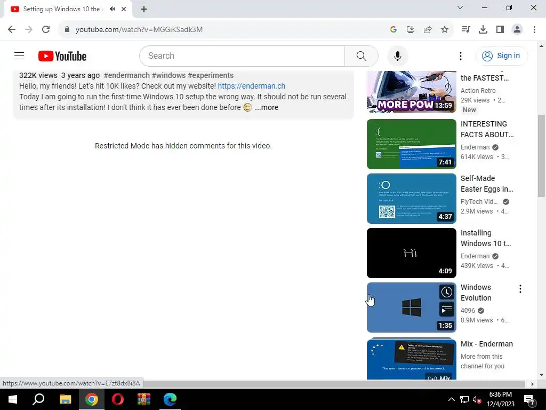The width and height of the screenshot is (546, 410).
Task: Click the Self-Made Easter Eggs title
Action: coord(487,184)
